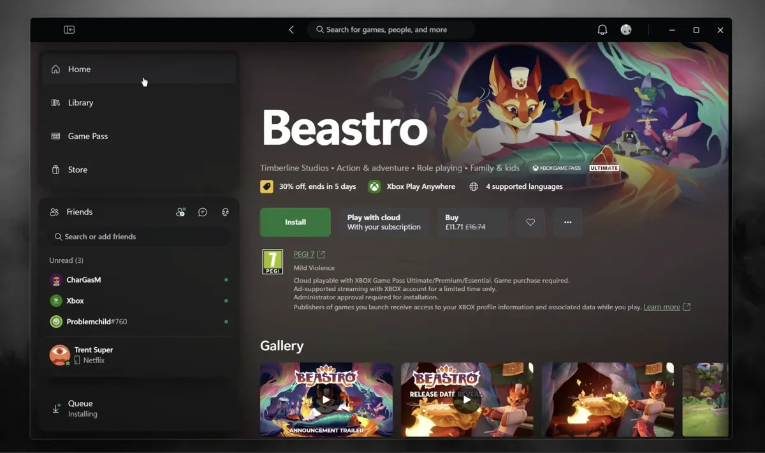
Task: Open the chat bubble icon
Action: tap(203, 212)
